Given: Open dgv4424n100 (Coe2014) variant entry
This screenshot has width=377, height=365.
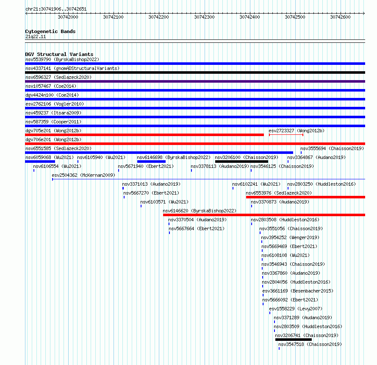Looking at the screenshot, I should tap(52, 95).
